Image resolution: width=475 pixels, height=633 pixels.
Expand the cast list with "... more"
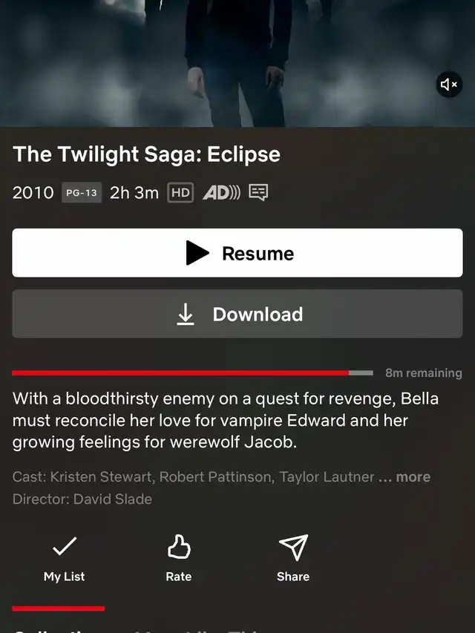click(x=404, y=476)
